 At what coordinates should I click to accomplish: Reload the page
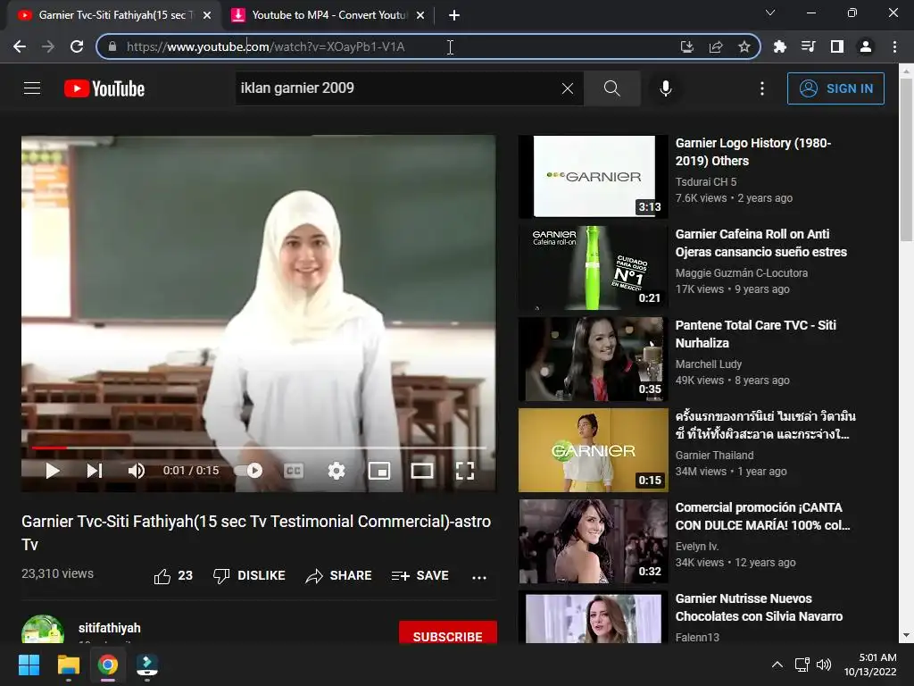pyautogui.click(x=77, y=46)
